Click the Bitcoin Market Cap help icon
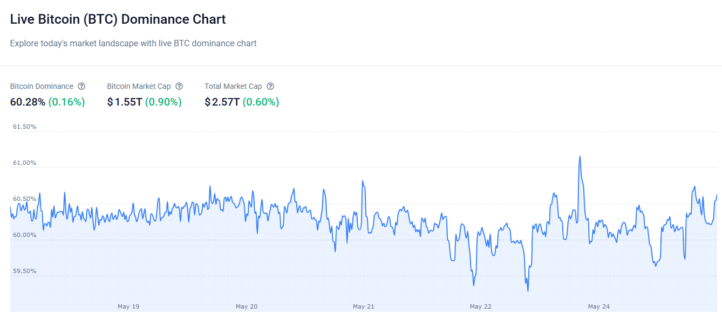Screen dimensions: 722x314 [x=179, y=86]
